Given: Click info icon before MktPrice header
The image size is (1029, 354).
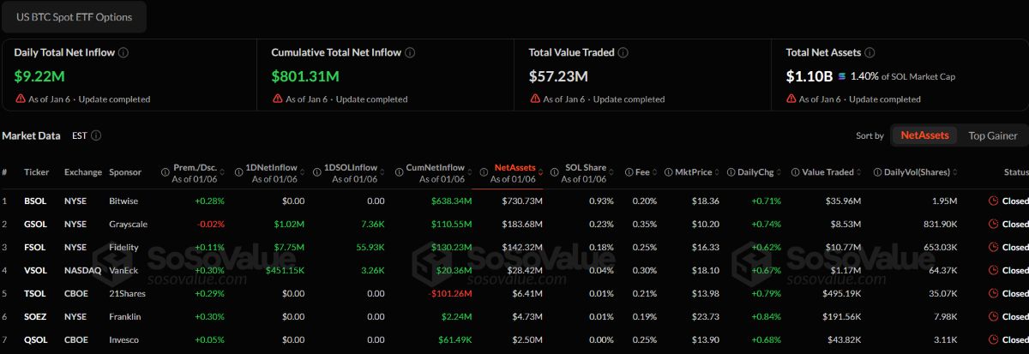Looking at the screenshot, I should coord(667,171).
